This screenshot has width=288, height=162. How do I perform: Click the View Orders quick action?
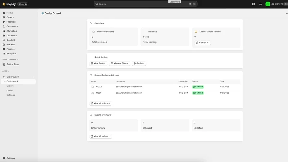coord(98,63)
